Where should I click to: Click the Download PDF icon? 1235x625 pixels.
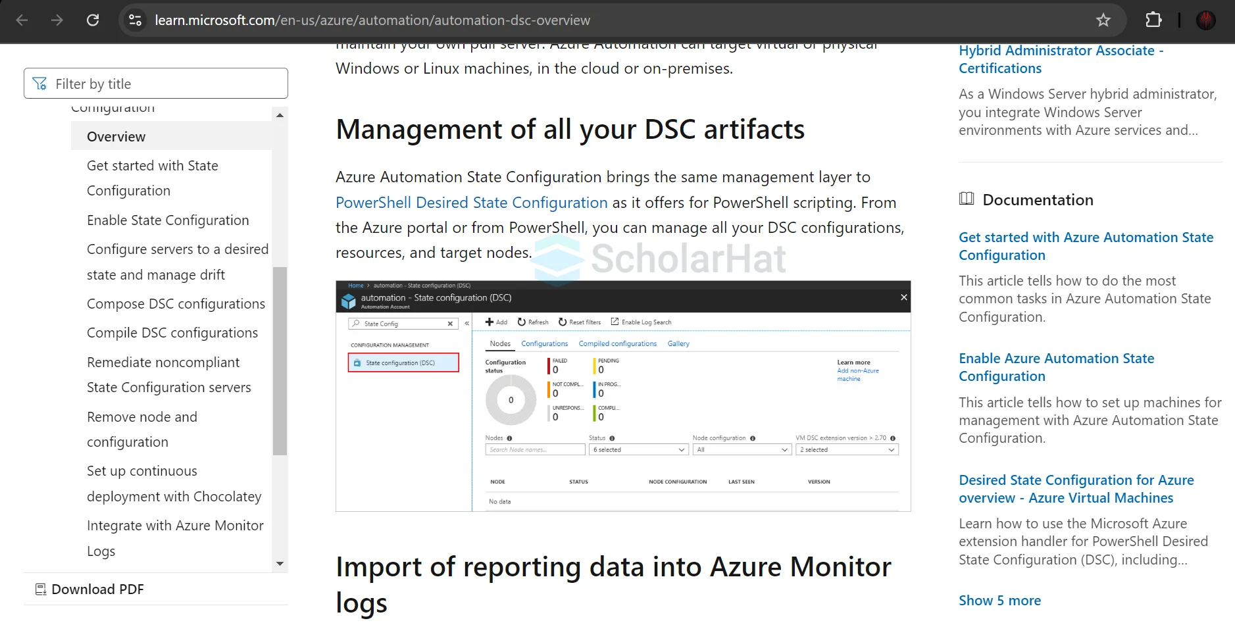point(41,589)
